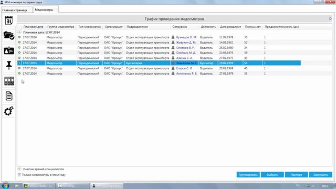The width and height of the screenshot is (336, 189).
Task: Click the person icon beside Живулин Д. М.
Action: (x=173, y=43)
